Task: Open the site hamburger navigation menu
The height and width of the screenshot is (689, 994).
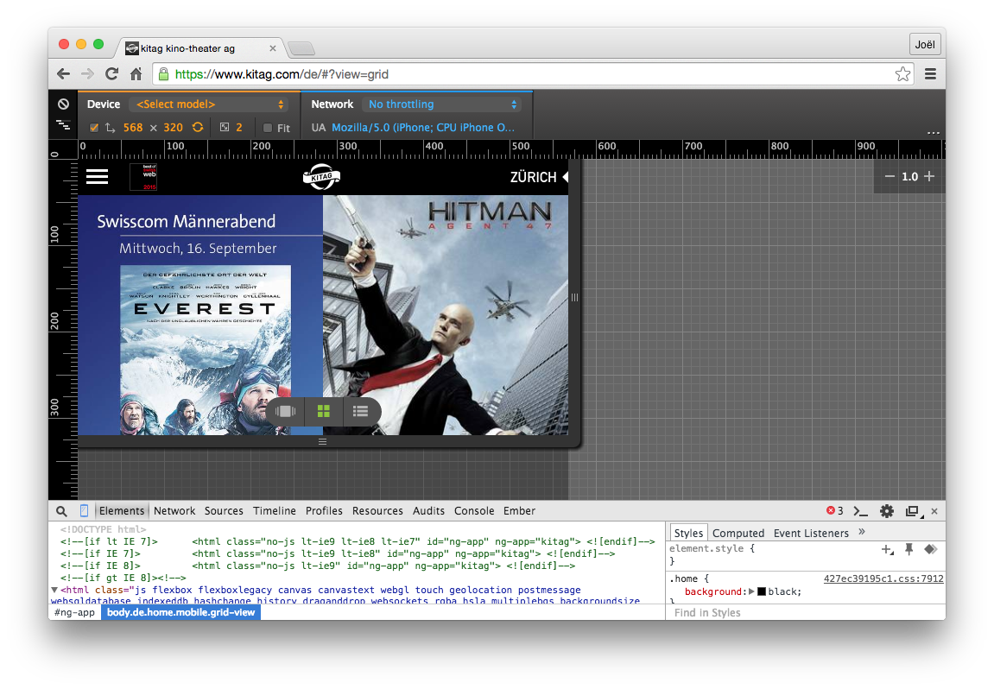Action: (x=97, y=177)
